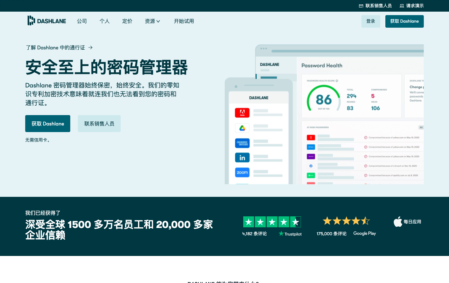Click the Google Play logo
Screen dimensions: 449x283
tap(364, 233)
